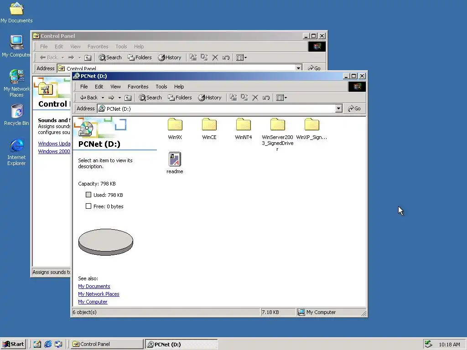Expand address bar dropdown in PCNet window
The image size is (467, 350).
(x=338, y=108)
